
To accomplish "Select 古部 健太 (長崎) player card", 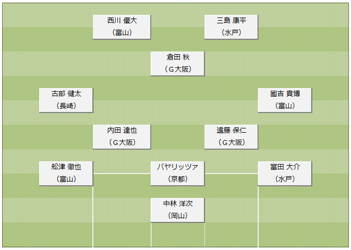I will click(x=66, y=100).
